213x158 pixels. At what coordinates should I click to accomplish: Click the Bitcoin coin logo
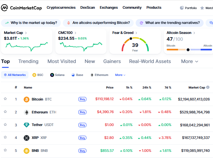tap(27, 99)
